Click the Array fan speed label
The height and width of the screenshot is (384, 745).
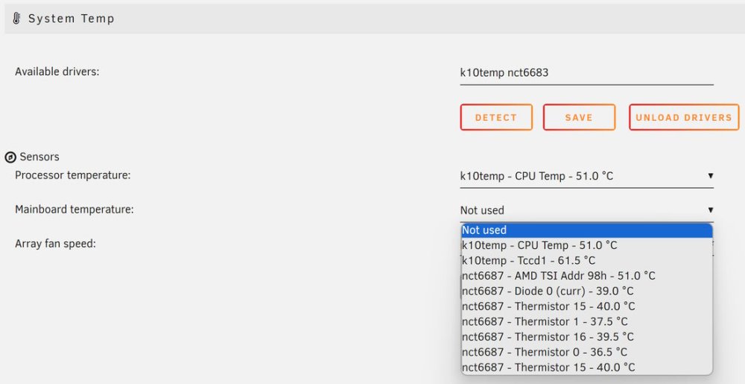click(x=56, y=244)
